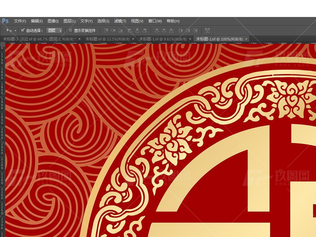The height and width of the screenshot is (237, 316).
Task: Close the 未标题-3 淡边.tif tab
Action: (x=79, y=39)
